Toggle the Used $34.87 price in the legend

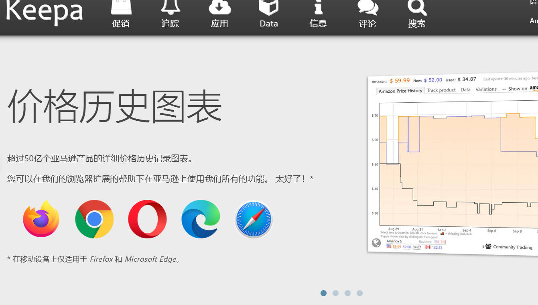pyautogui.click(x=416, y=247)
